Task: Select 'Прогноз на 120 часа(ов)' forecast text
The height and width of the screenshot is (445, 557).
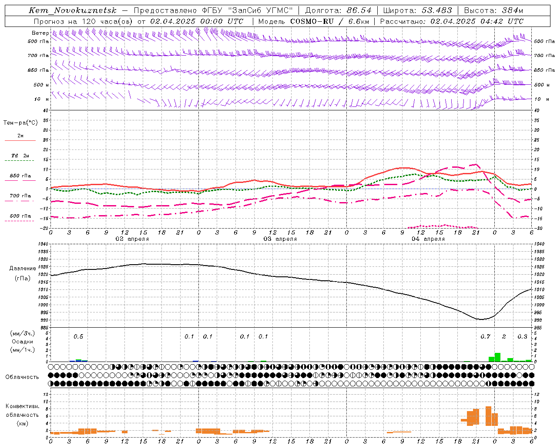Action: pyautogui.click(x=83, y=21)
